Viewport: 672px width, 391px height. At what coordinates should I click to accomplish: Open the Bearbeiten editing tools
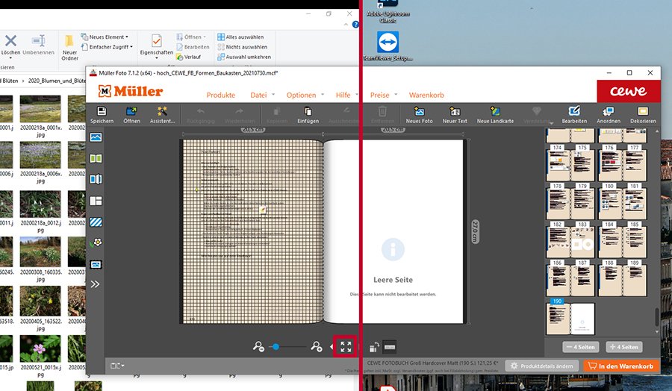click(574, 113)
